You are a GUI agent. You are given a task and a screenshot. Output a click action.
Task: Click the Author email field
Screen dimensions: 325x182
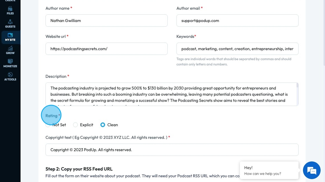pyautogui.click(x=237, y=21)
